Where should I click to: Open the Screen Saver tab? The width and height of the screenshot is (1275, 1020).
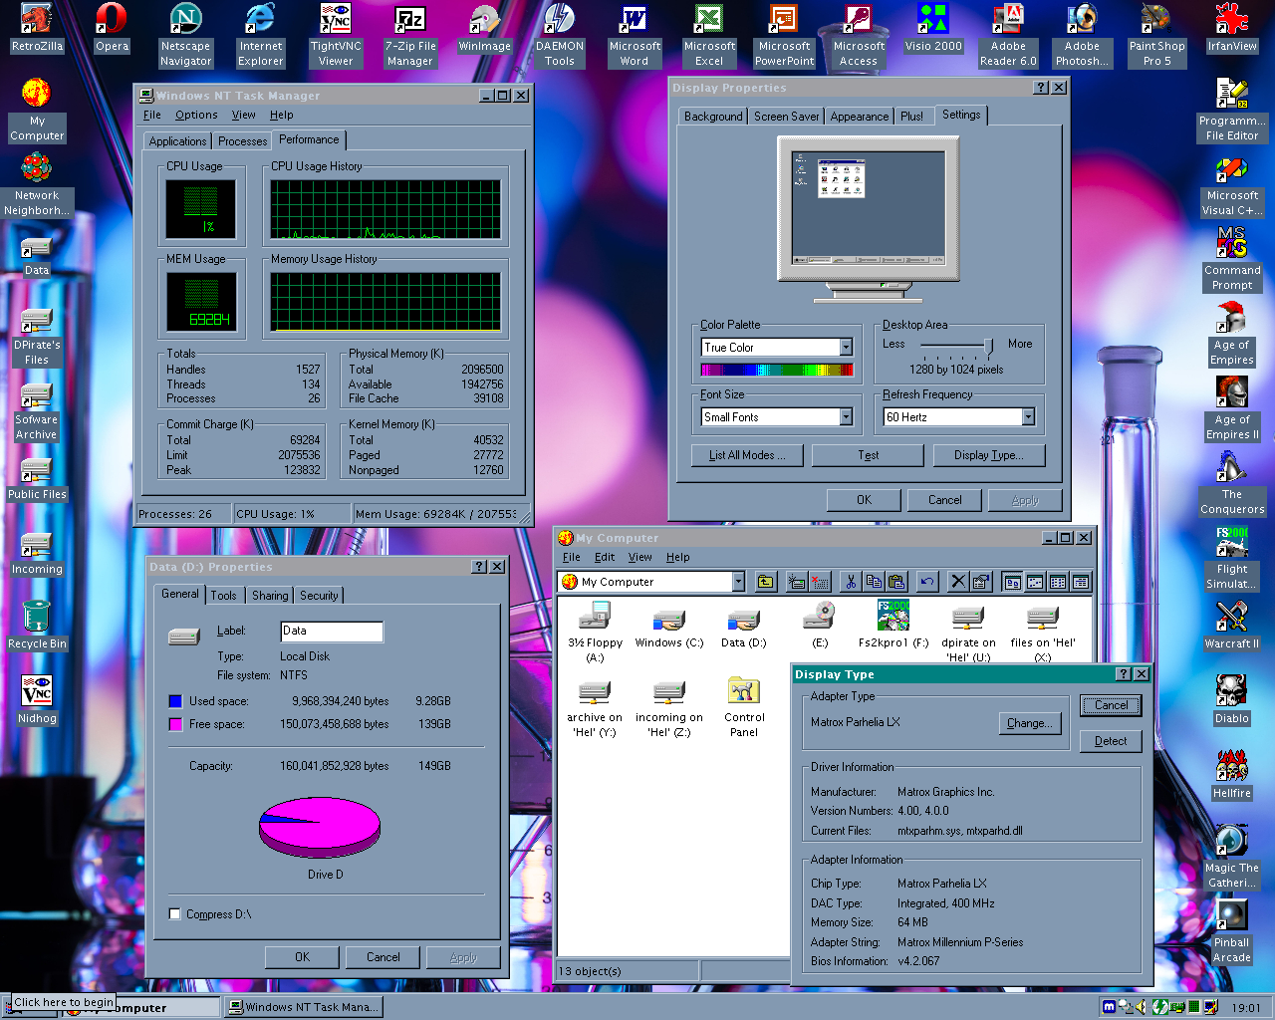(x=786, y=117)
